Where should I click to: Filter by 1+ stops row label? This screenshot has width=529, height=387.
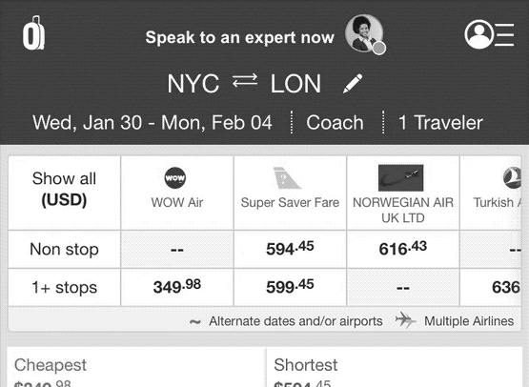click(64, 288)
